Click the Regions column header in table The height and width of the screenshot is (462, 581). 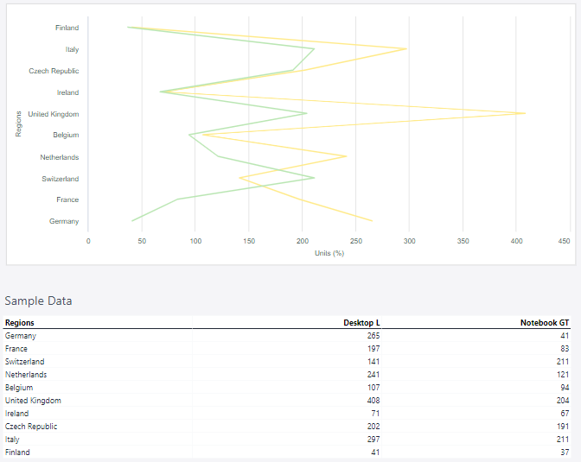point(20,322)
